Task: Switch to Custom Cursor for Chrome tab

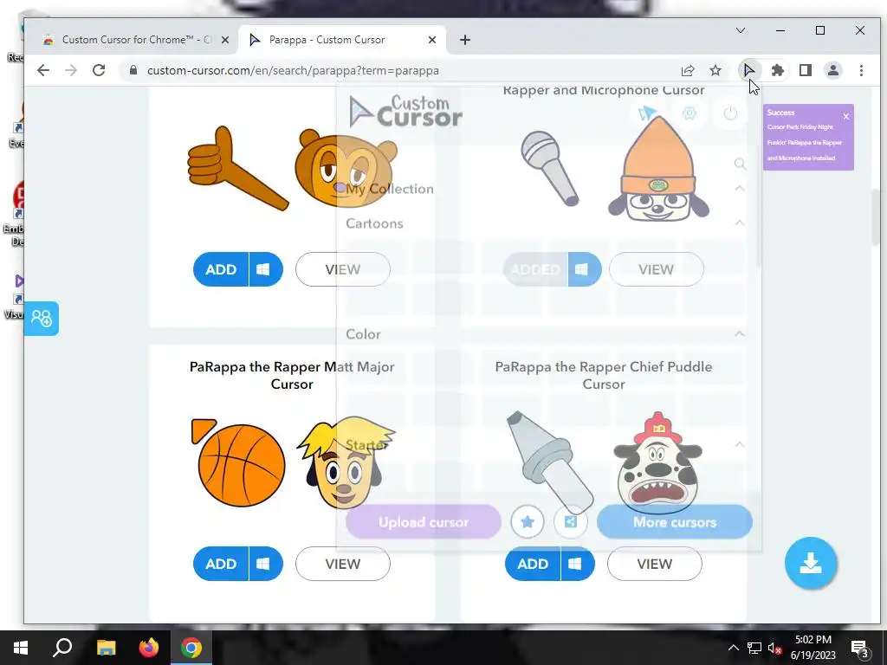Action: click(136, 40)
